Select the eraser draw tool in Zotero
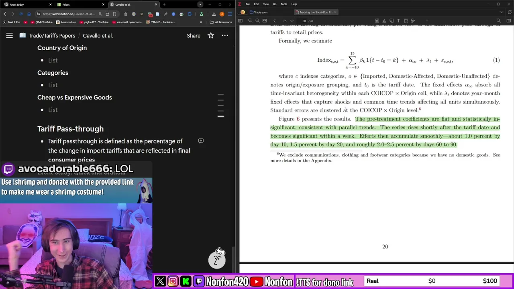514x289 pixels. (x=413, y=20)
